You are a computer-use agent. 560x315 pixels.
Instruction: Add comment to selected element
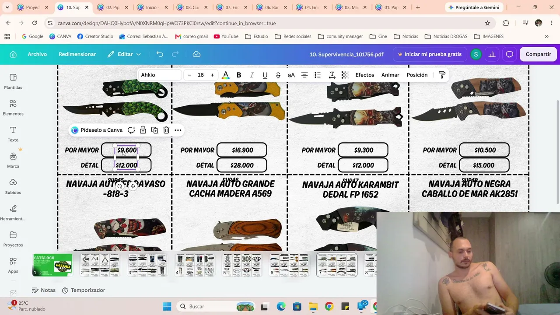[x=131, y=130]
